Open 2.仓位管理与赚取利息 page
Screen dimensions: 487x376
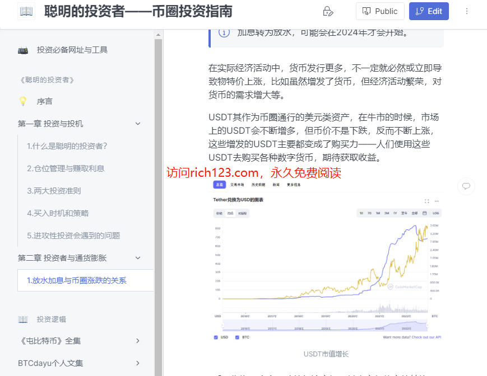(66, 168)
